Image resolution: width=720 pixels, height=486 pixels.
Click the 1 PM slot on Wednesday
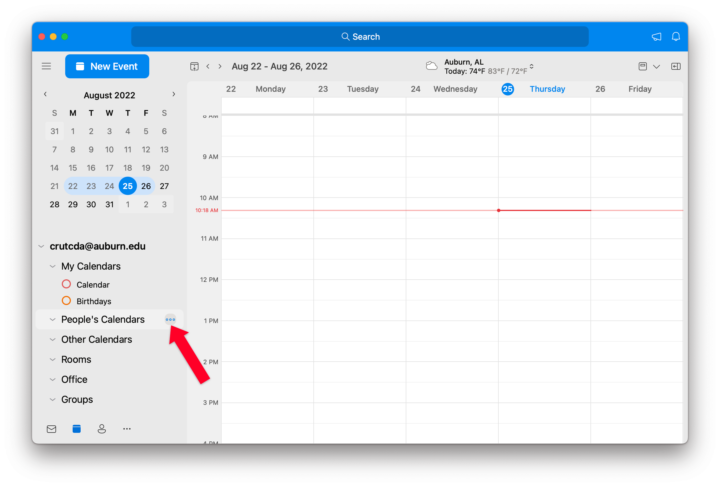452,331
